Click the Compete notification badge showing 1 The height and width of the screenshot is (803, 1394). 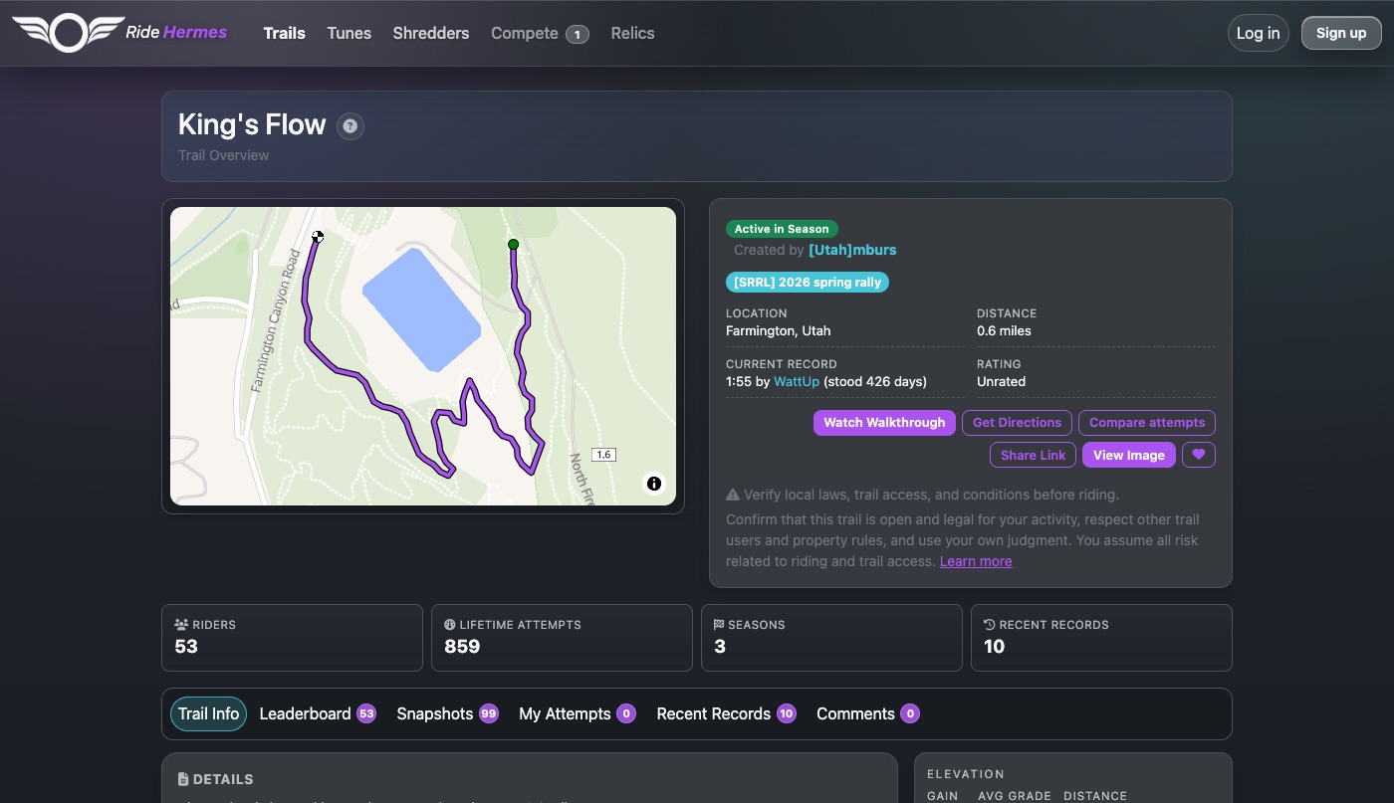[578, 35]
